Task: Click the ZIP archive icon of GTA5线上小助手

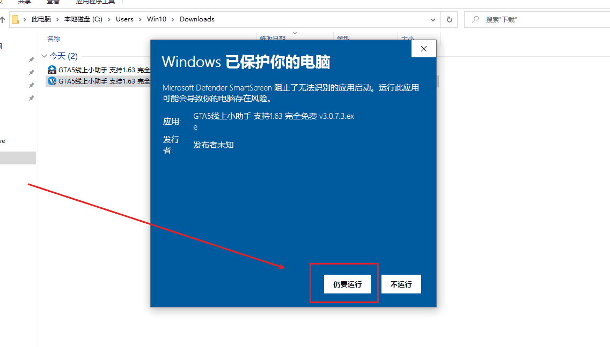Action: click(52, 70)
